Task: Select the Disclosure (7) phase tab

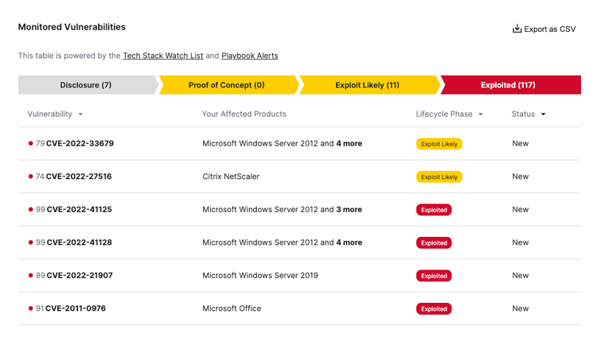Action: point(86,85)
